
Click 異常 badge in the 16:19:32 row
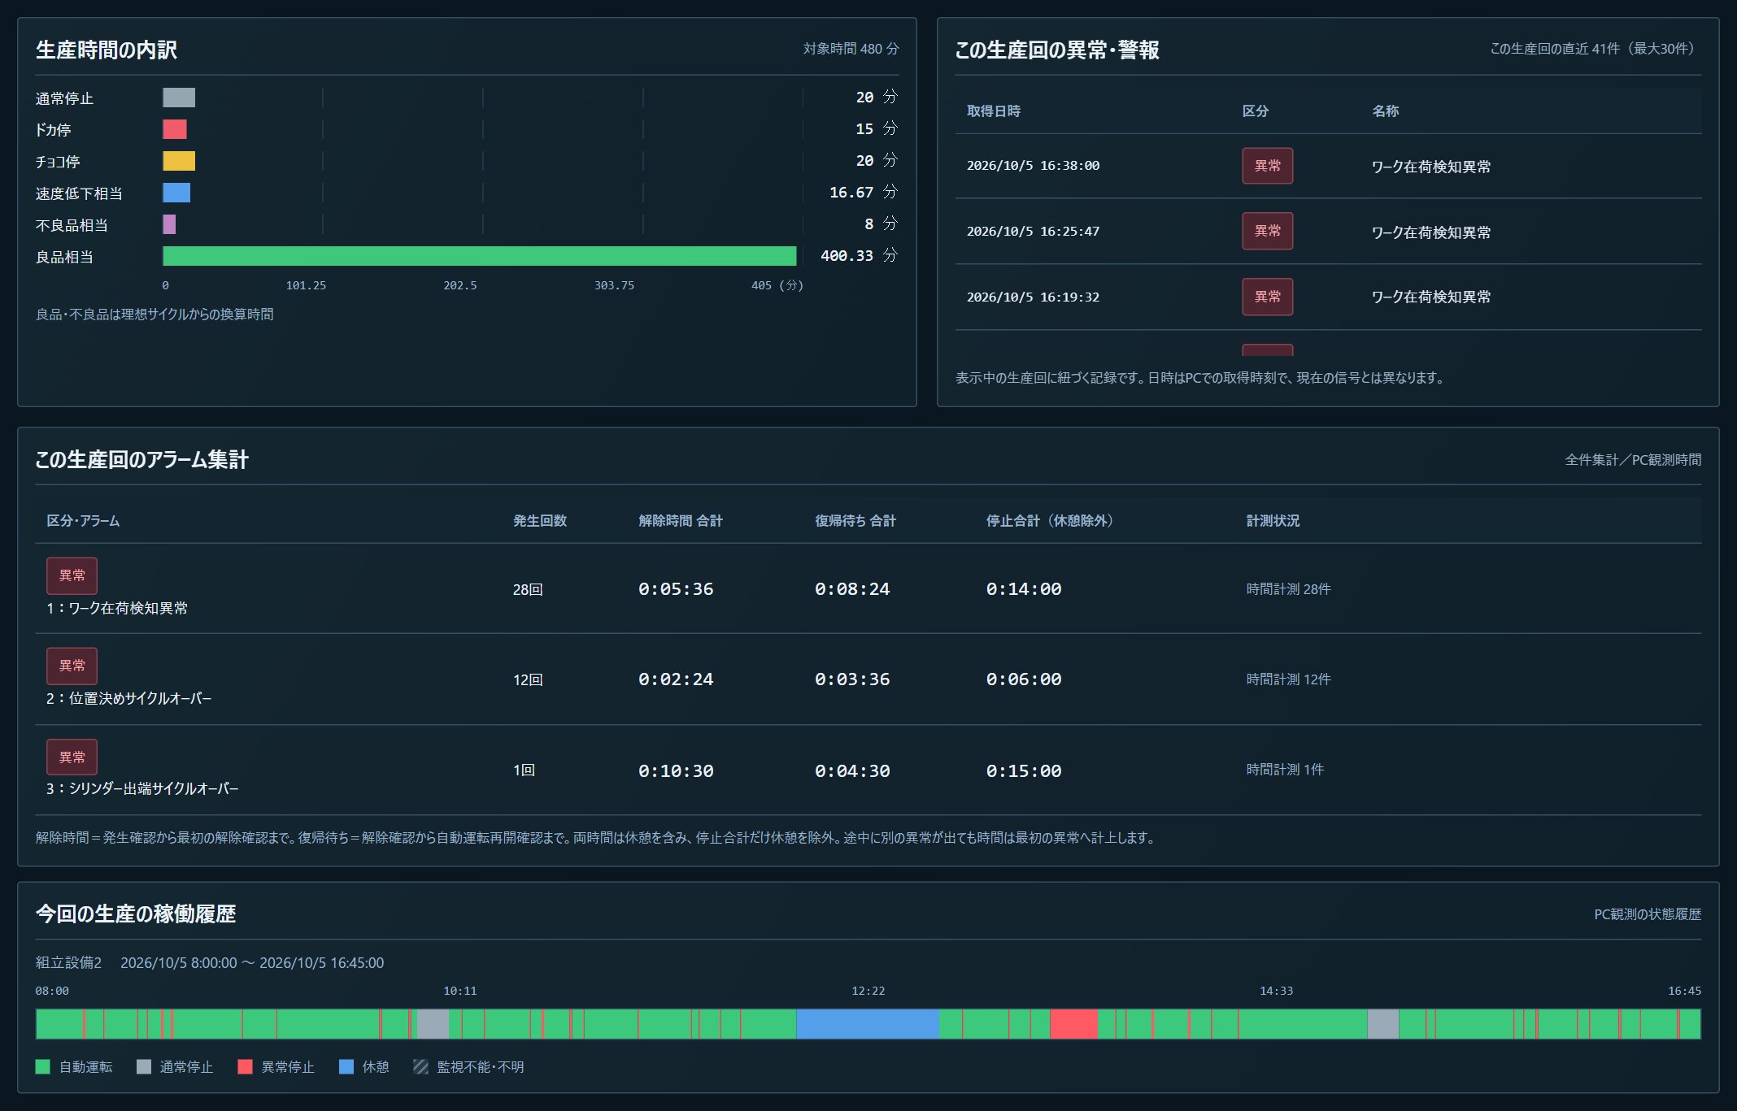(1267, 297)
